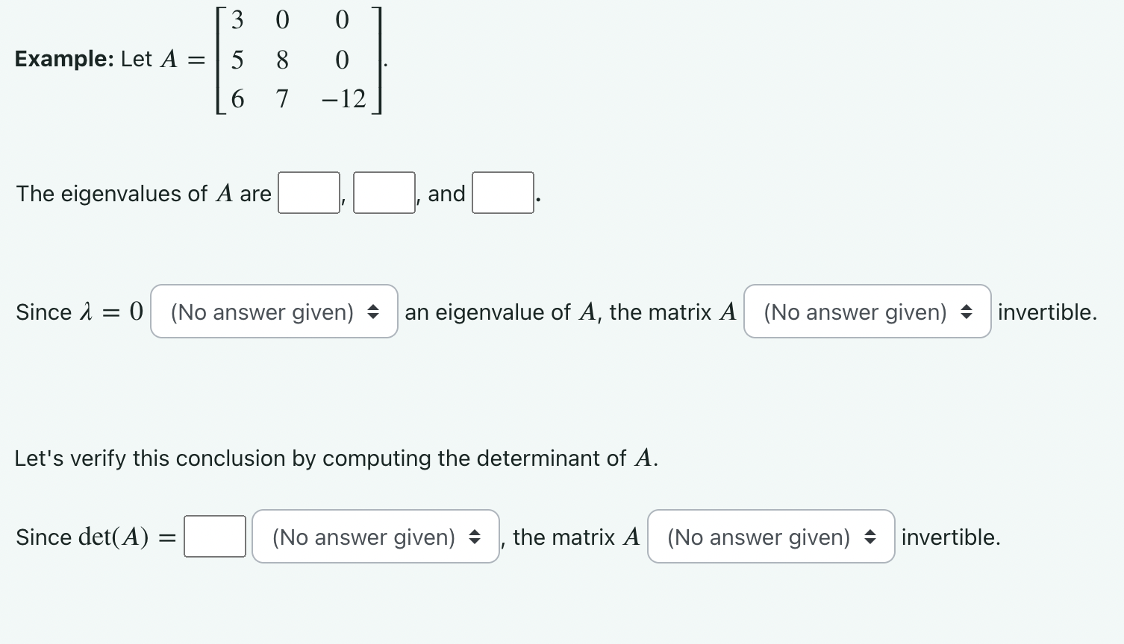Click the '(No answer given)' label near det(A)

click(363, 537)
